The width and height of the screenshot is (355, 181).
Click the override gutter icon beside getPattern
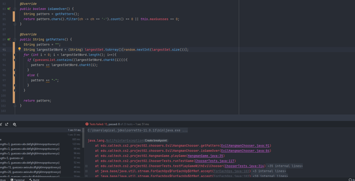coord(9,40)
